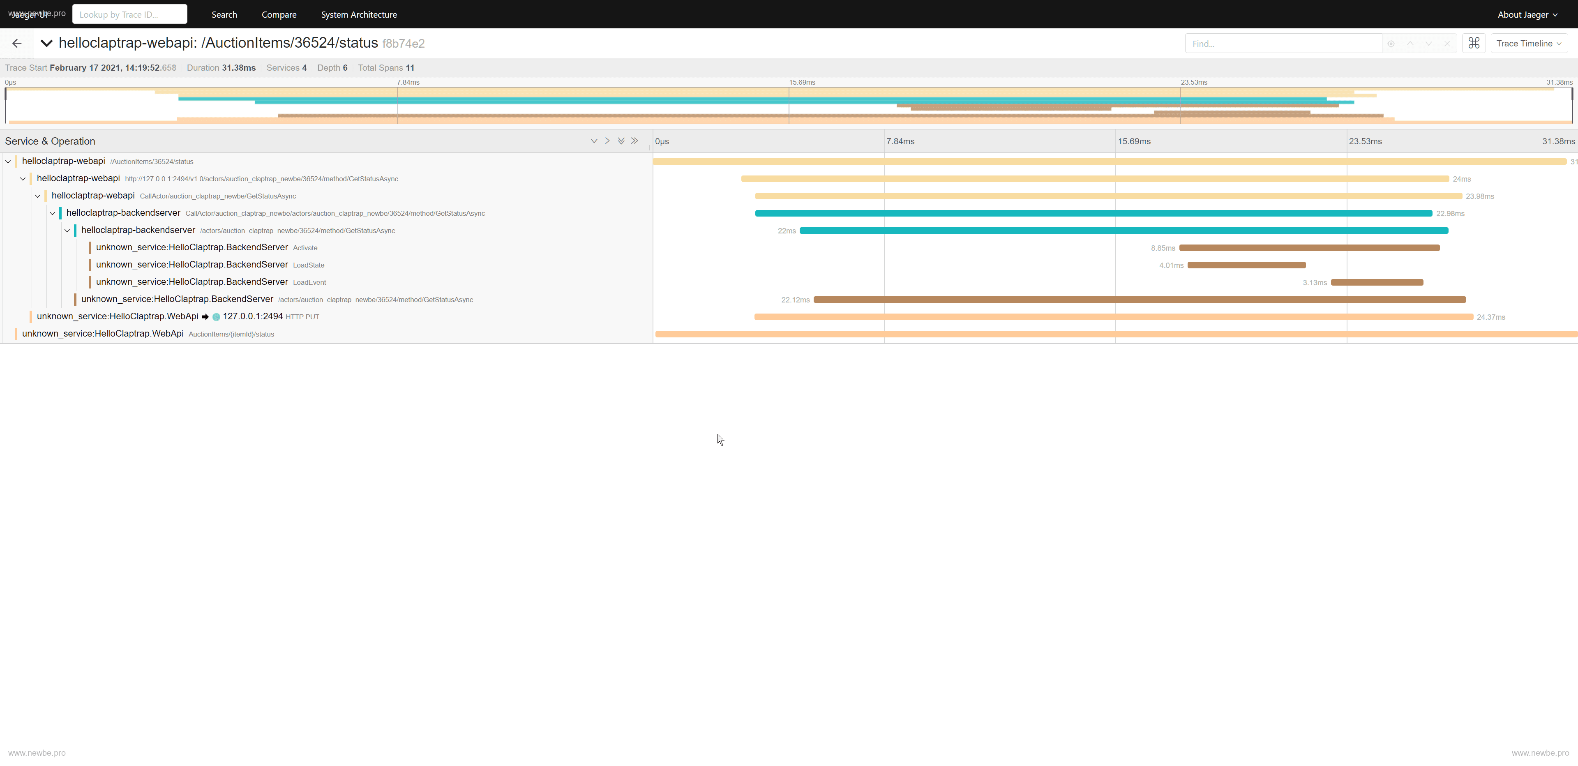Click next search result arrow

[1428, 44]
